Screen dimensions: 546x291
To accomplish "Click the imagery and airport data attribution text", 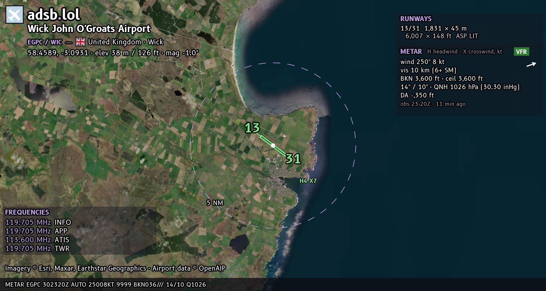I will [115, 268].
